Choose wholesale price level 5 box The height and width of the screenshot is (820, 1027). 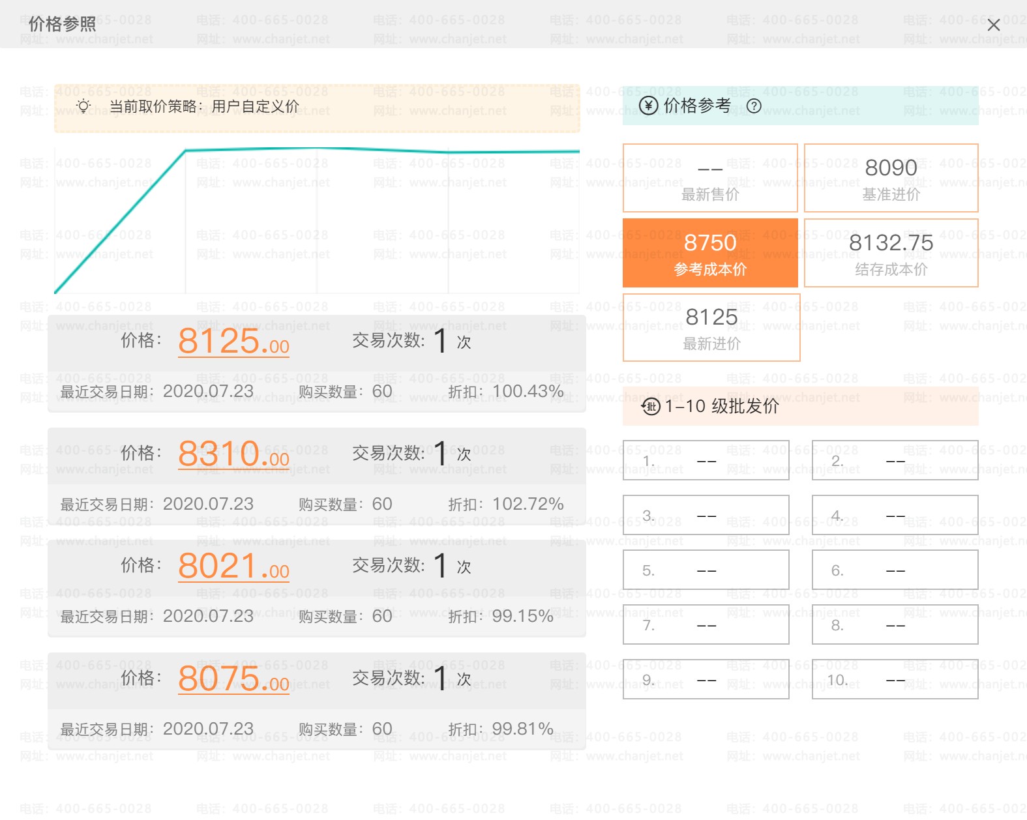706,570
